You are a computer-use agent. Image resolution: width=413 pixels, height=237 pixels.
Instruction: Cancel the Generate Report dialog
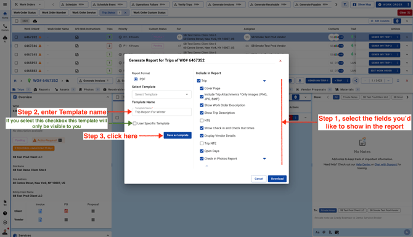click(x=259, y=179)
